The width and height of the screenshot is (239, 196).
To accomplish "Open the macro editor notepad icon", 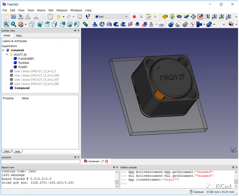I will pyautogui.click(x=148, y=17).
